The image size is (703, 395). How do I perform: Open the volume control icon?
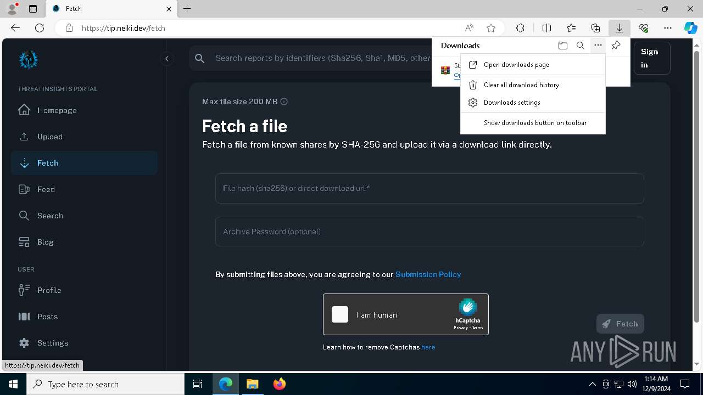[632, 384]
